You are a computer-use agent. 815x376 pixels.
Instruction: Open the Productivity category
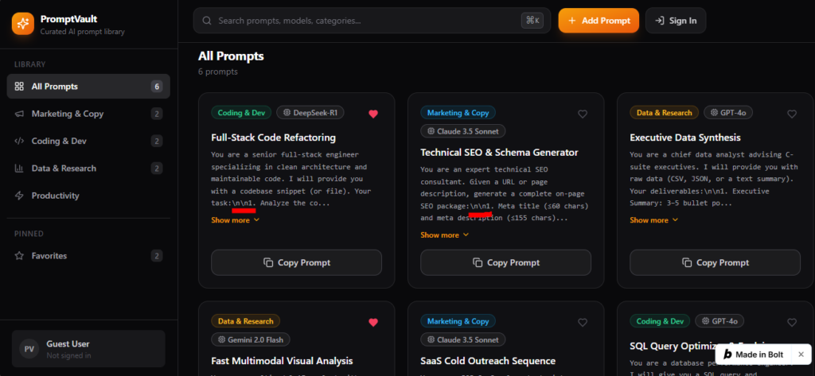88,196
